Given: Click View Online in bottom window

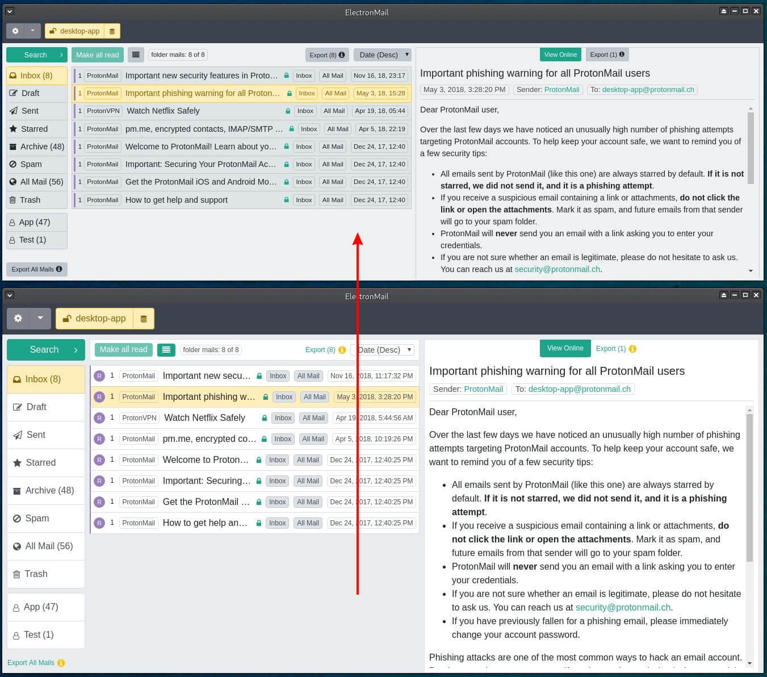Looking at the screenshot, I should coord(565,348).
